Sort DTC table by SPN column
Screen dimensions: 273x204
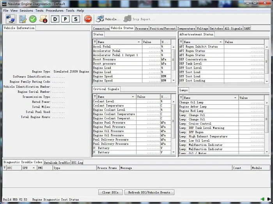[29, 168]
